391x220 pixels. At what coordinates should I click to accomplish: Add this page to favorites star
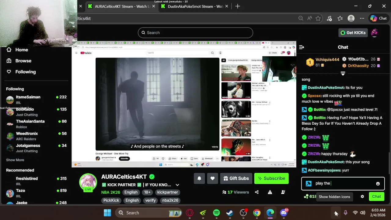318,18
